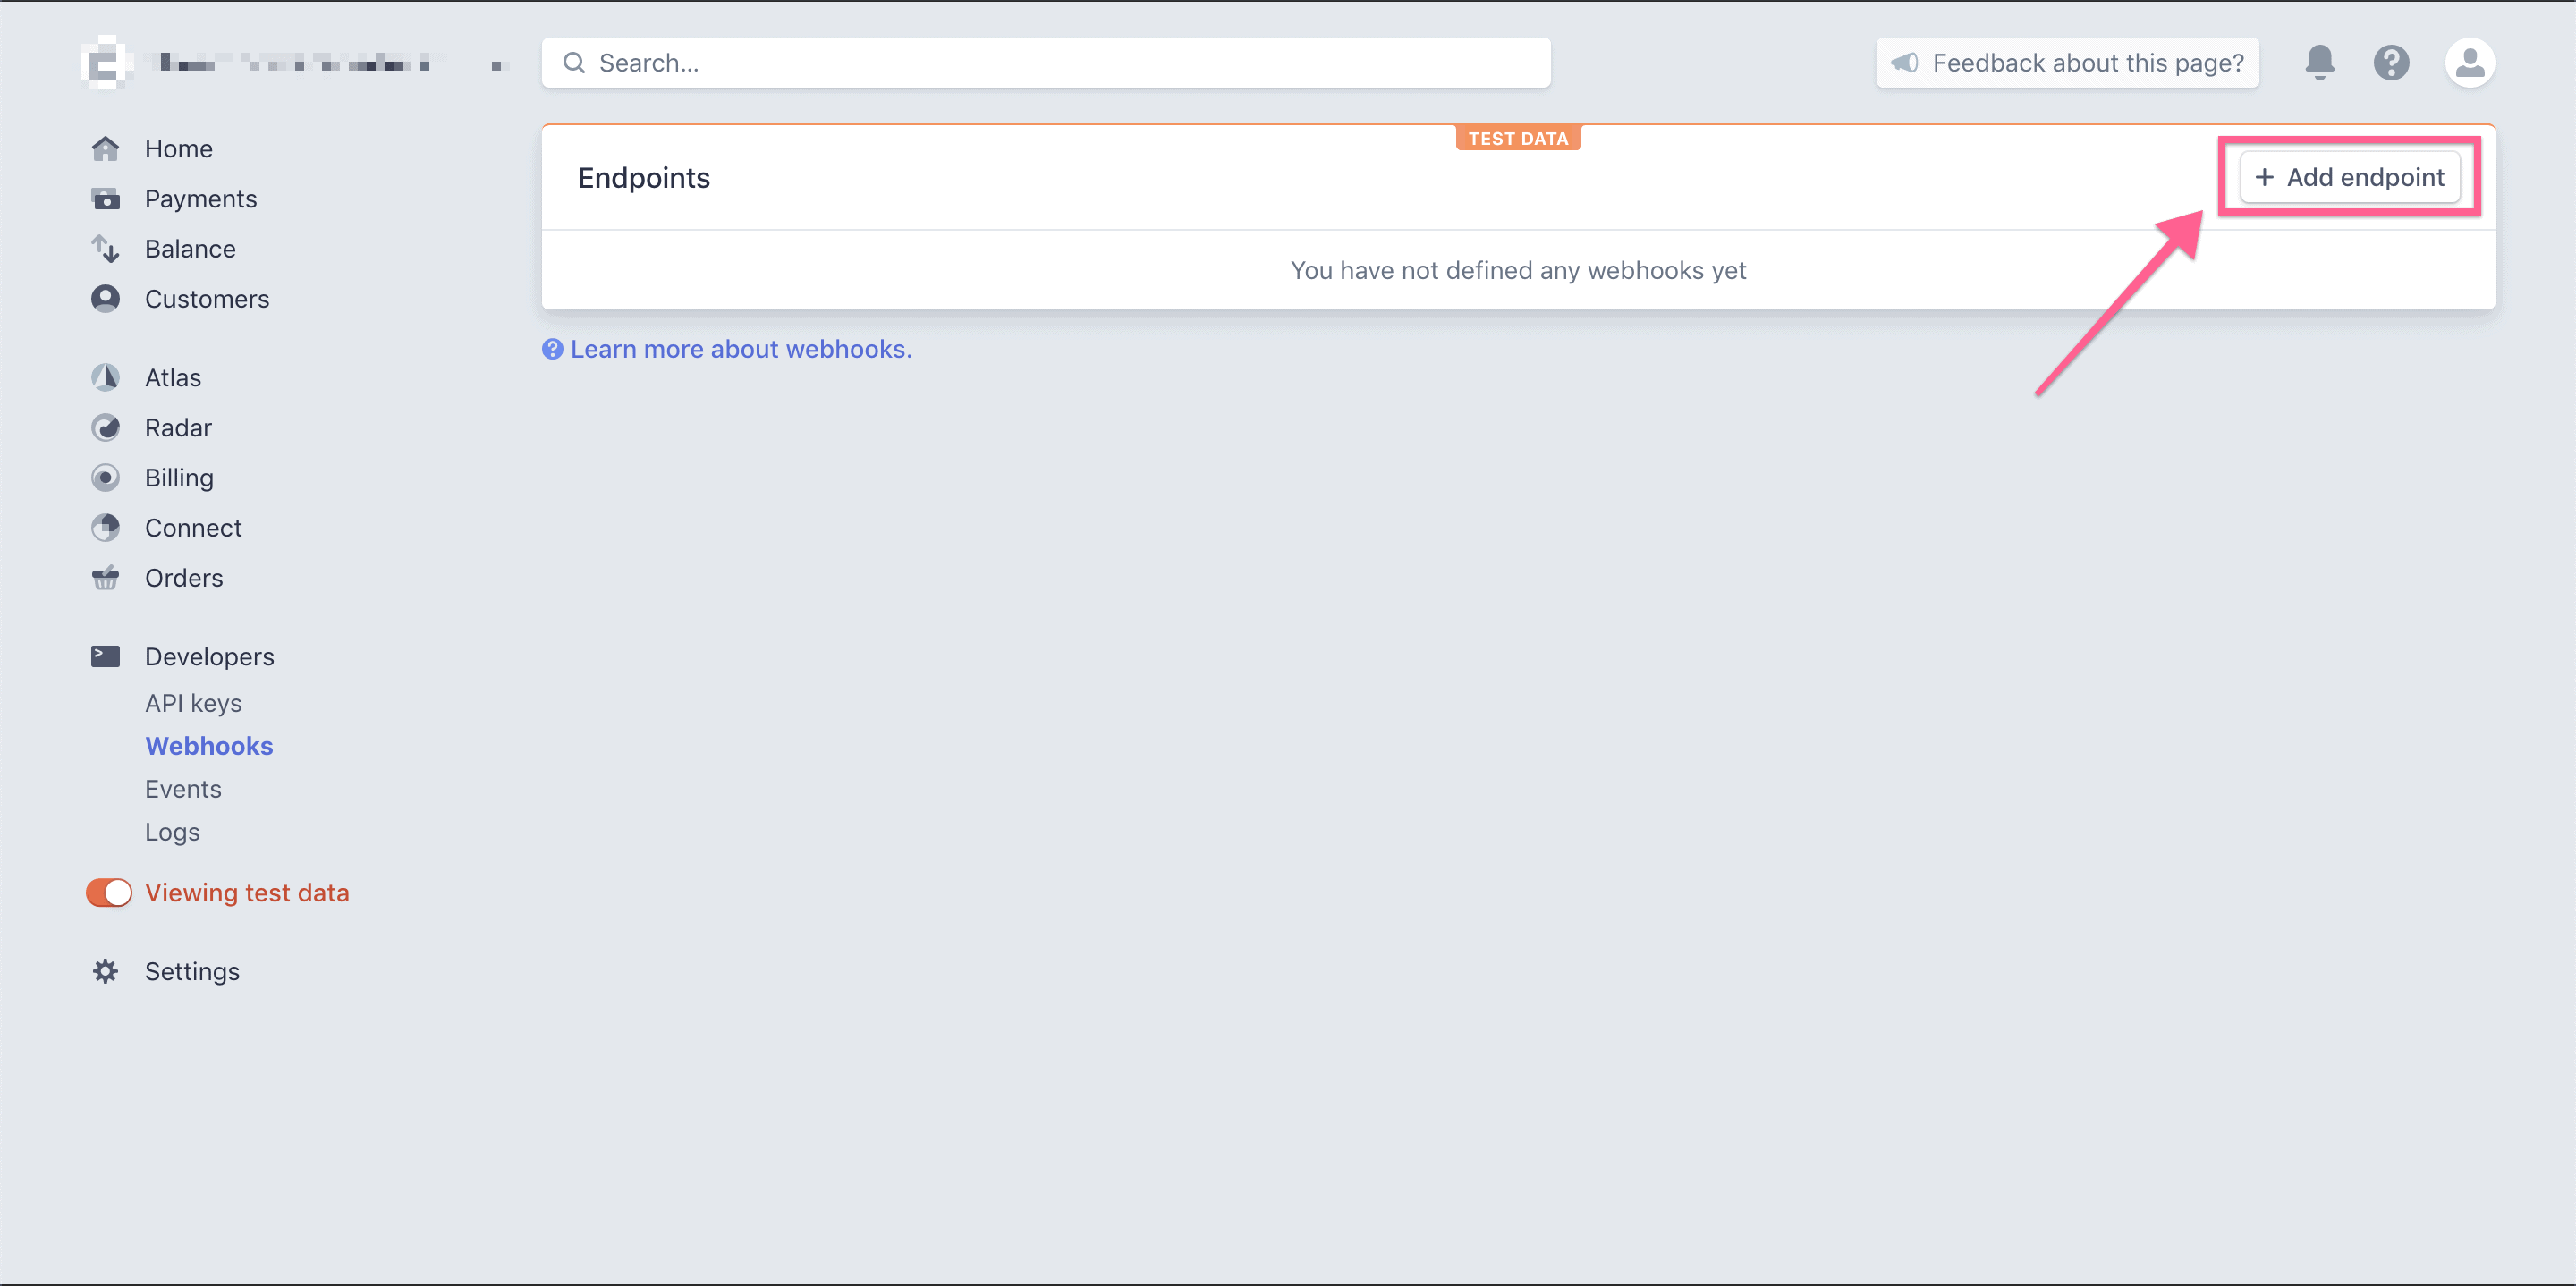This screenshot has width=2576, height=1286.
Task: Click the TEST DATA badge
Action: tap(1518, 138)
